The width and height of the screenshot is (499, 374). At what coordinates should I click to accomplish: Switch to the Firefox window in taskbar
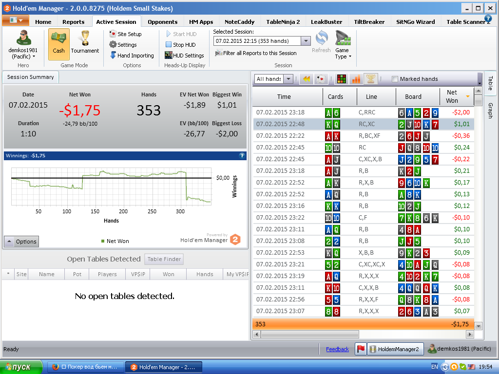(x=85, y=367)
